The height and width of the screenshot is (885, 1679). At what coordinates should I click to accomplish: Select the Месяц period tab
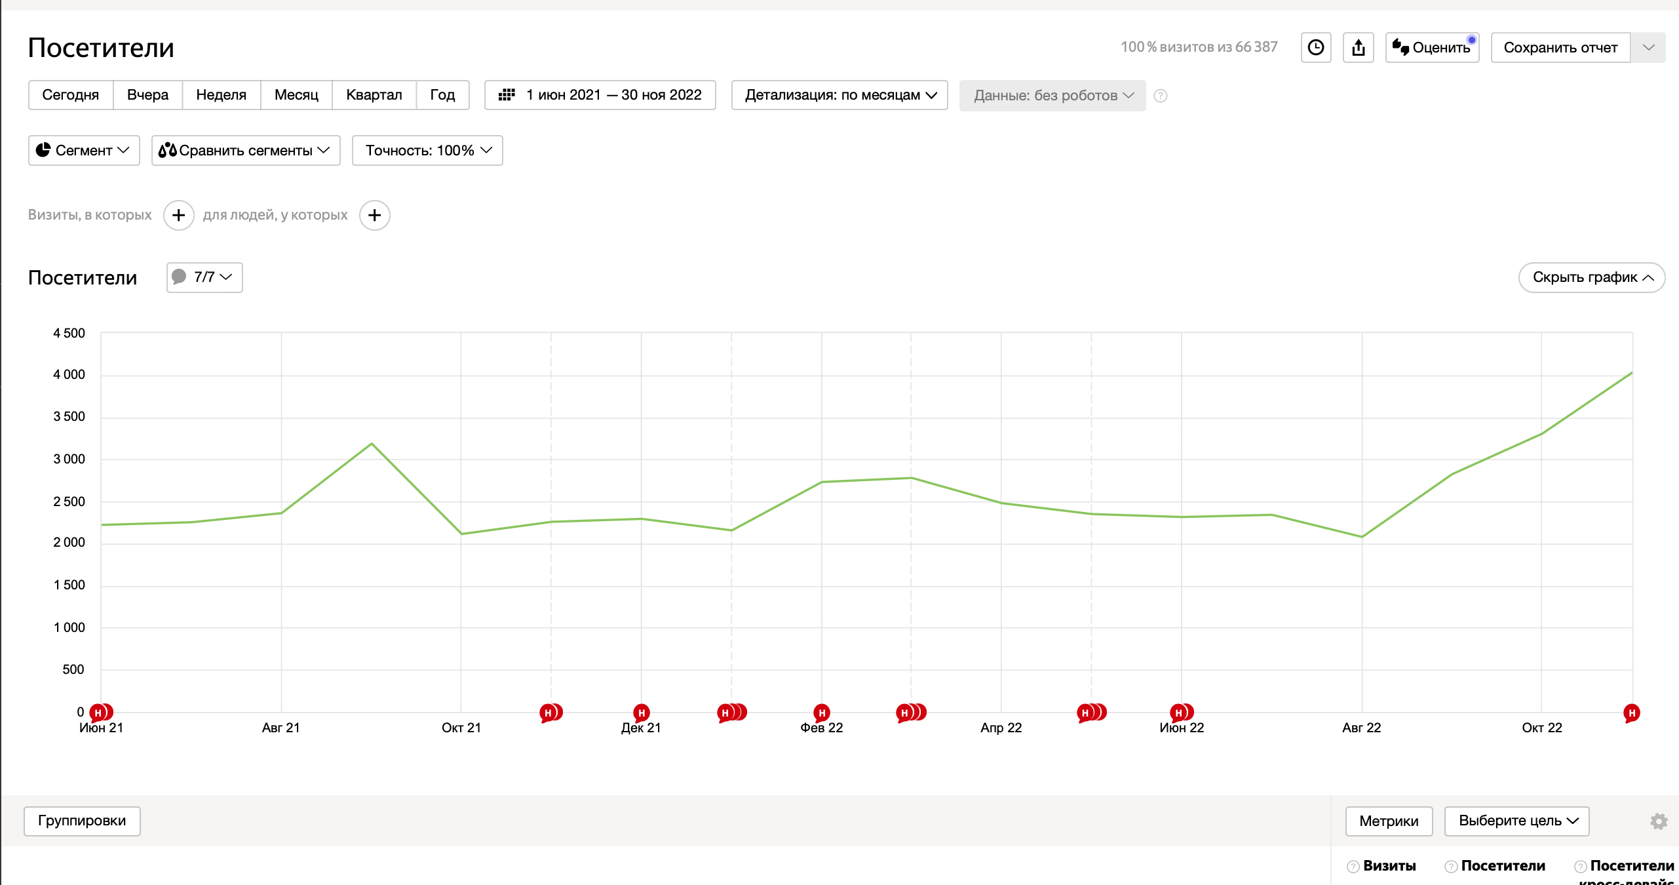pyautogui.click(x=296, y=95)
